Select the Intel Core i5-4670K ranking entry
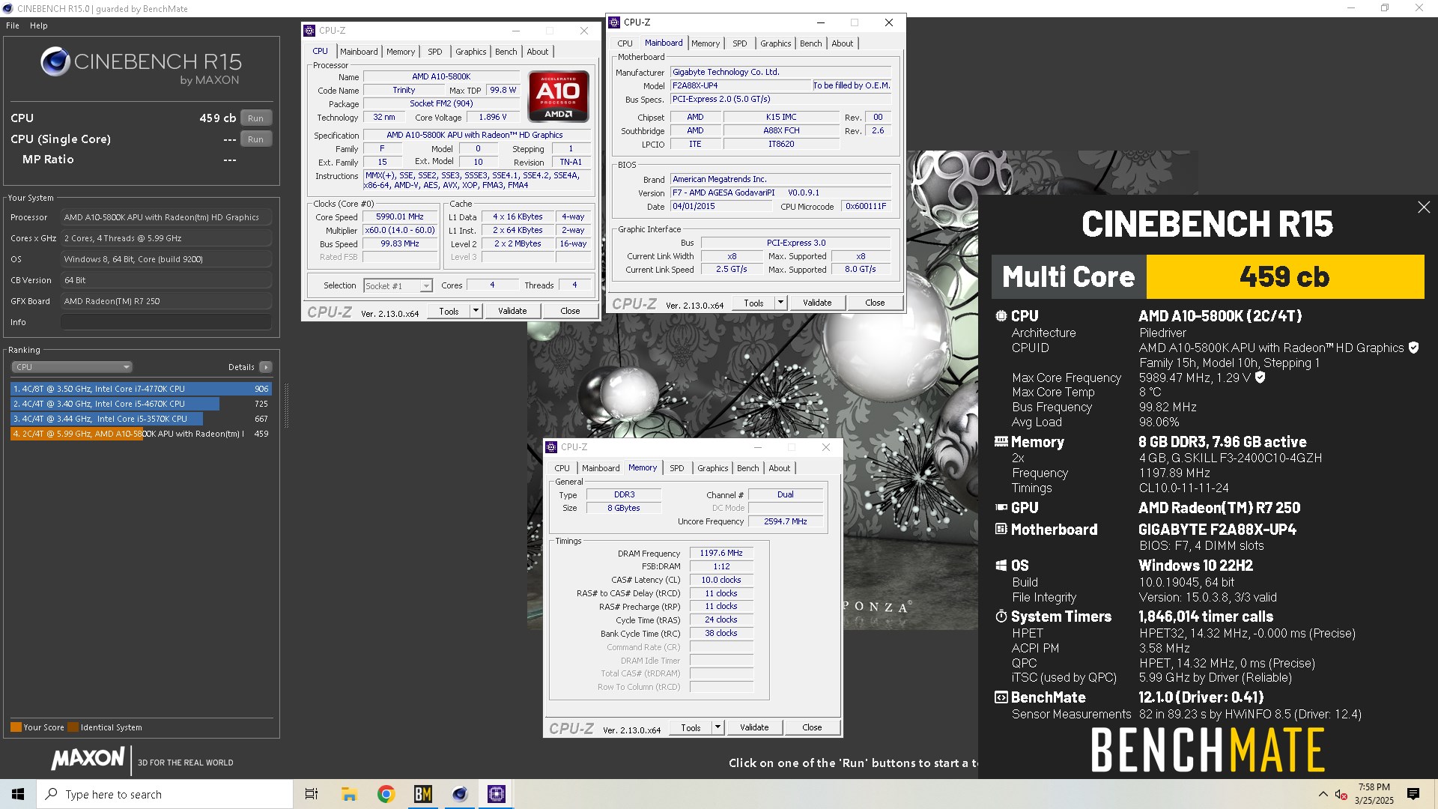This screenshot has width=1438, height=809. (141, 404)
